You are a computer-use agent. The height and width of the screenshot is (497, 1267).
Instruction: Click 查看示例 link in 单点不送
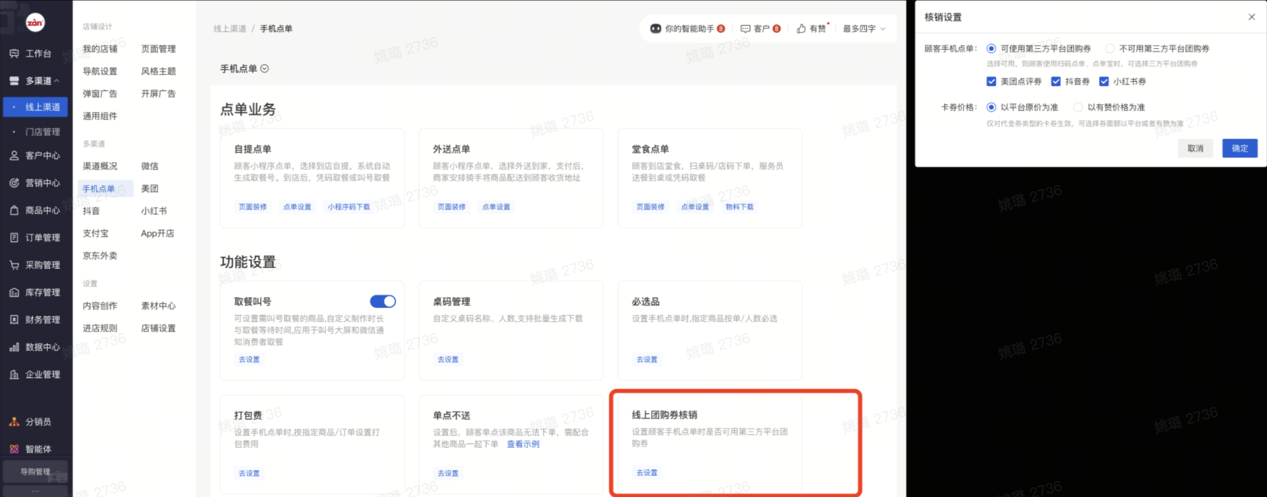pos(522,444)
